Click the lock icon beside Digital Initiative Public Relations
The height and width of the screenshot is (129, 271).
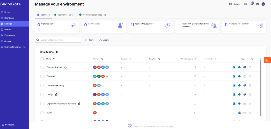tap(79, 104)
